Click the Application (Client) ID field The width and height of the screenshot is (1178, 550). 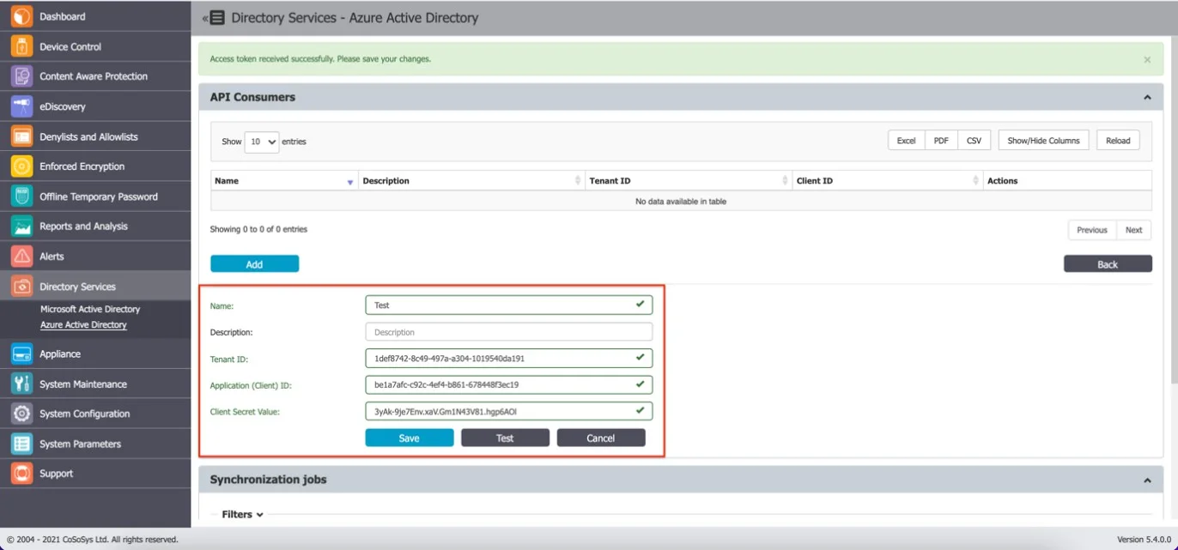click(x=508, y=385)
